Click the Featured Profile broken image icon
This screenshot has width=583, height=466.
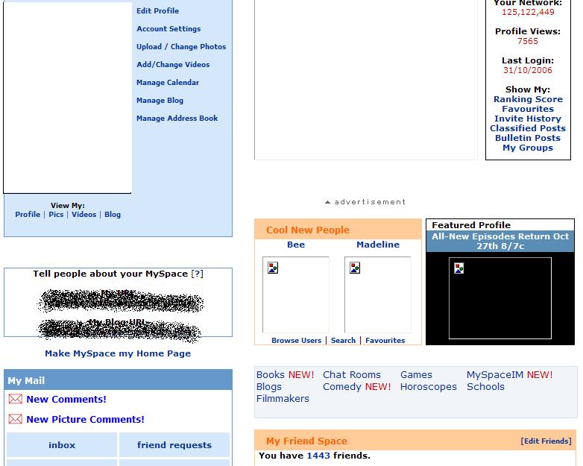click(x=459, y=268)
